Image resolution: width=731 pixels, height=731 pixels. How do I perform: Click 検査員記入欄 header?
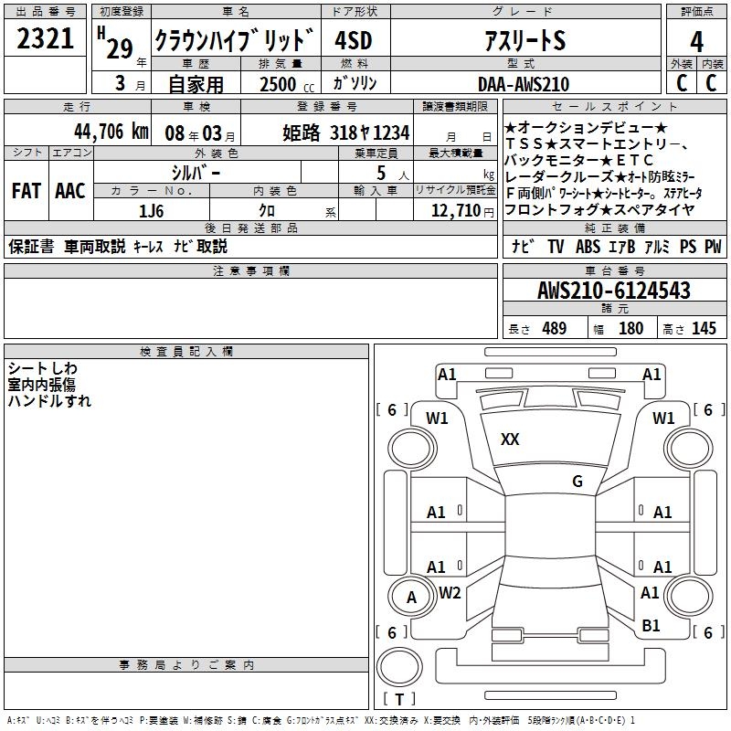186,352
